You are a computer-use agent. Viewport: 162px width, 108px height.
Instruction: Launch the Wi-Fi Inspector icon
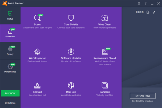[x=37, y=52]
